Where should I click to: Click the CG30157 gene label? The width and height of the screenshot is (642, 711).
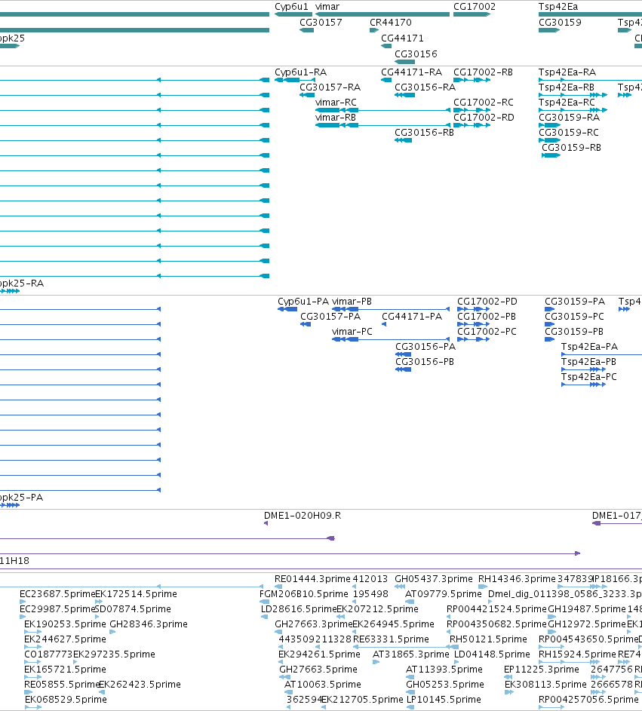pos(321,23)
